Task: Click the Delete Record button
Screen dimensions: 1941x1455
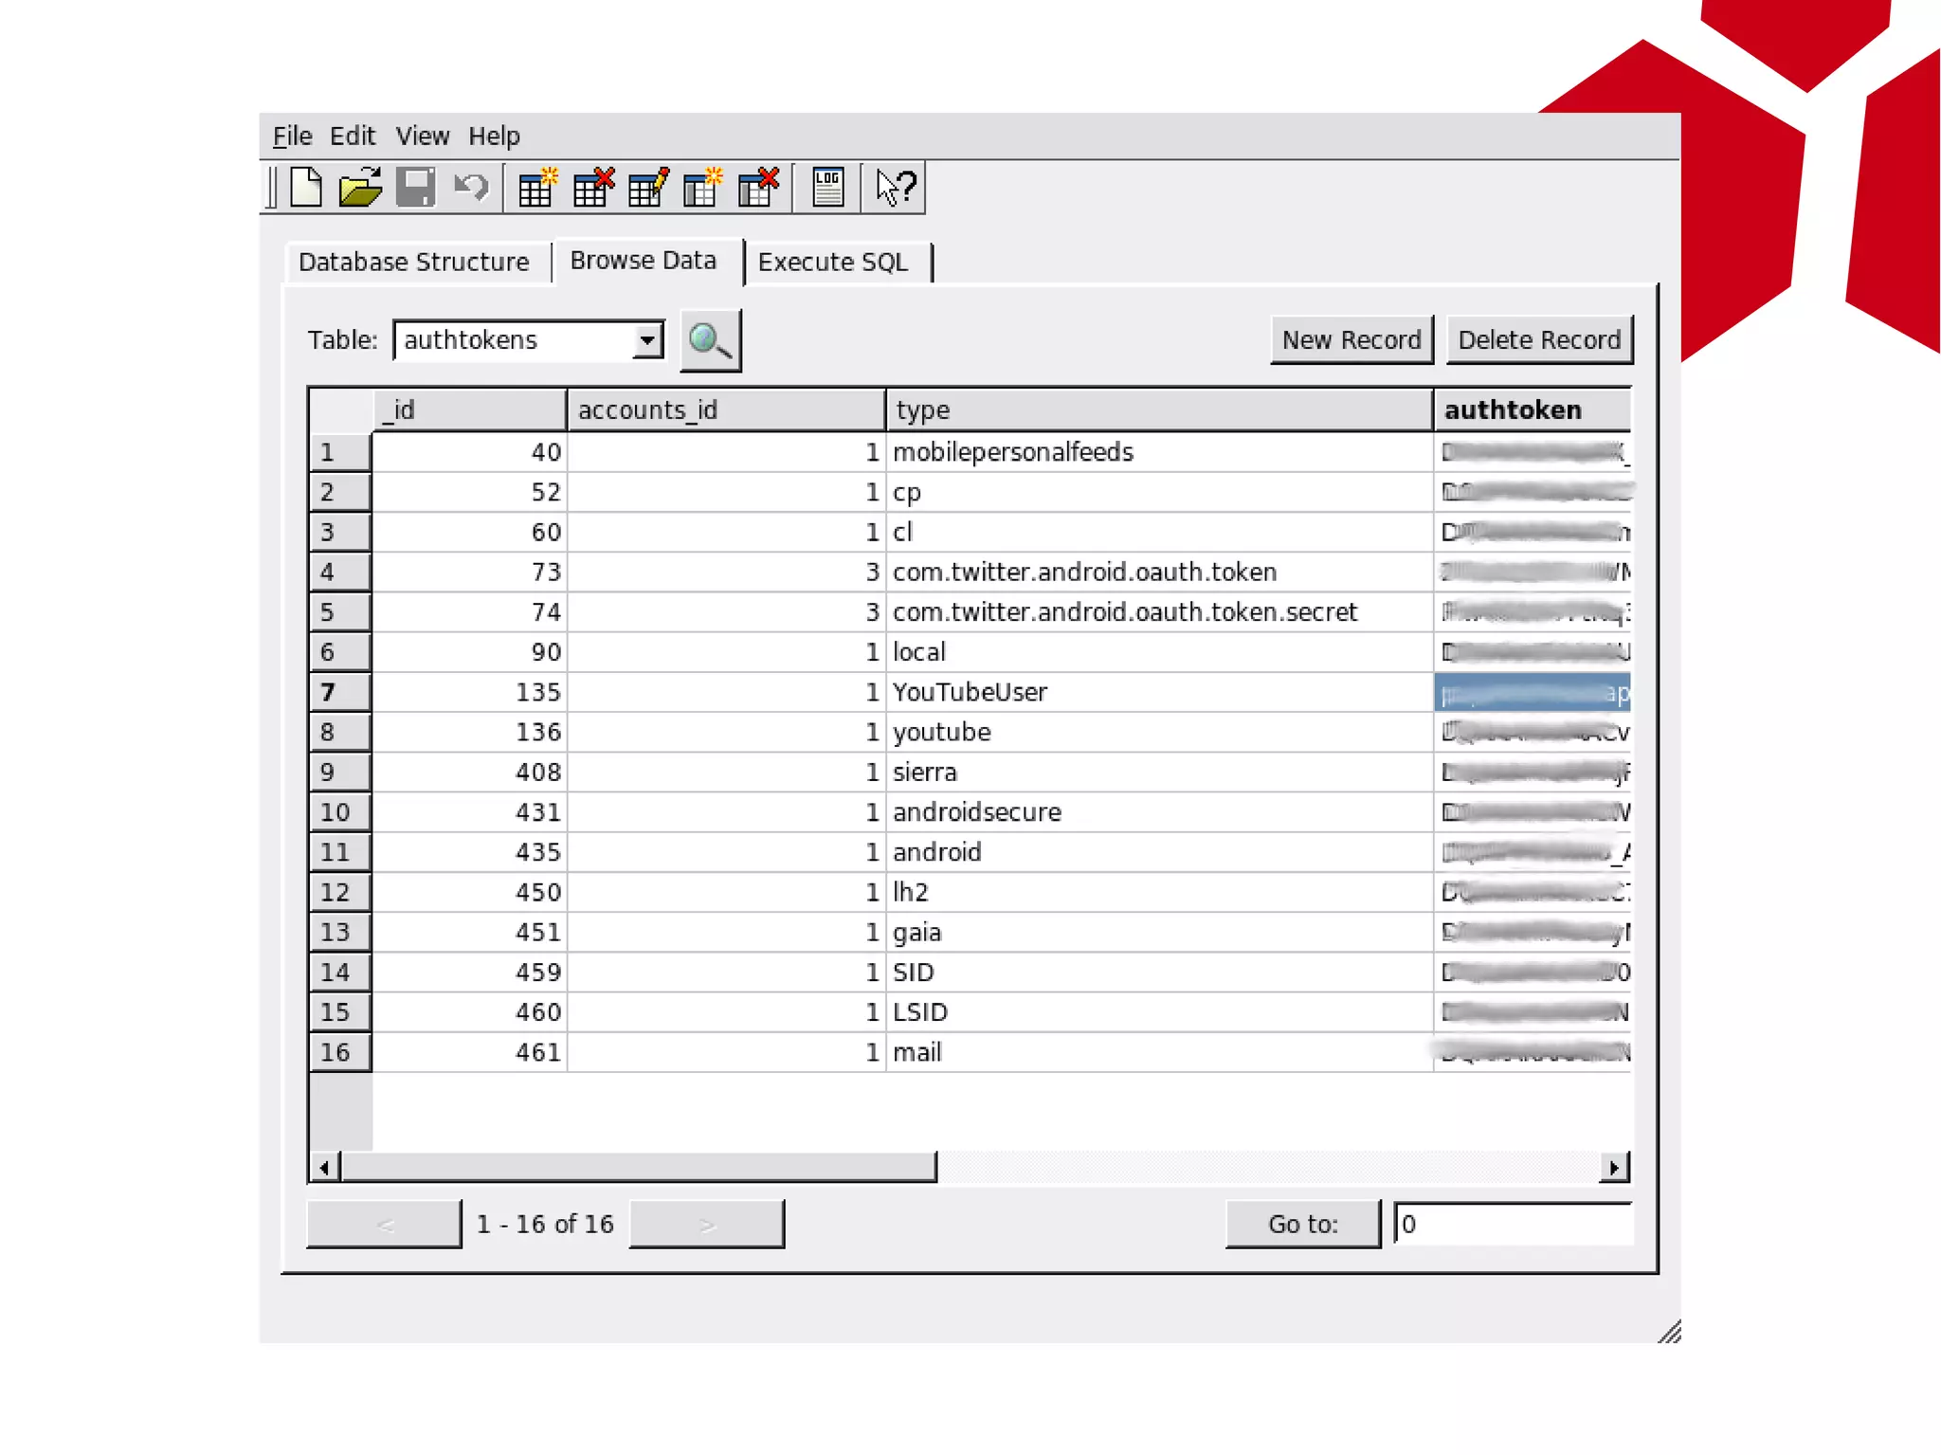Action: tap(1538, 340)
